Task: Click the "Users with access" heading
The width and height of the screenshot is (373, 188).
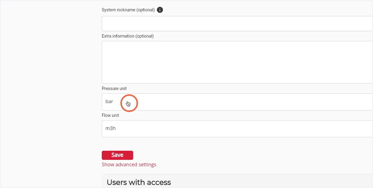Action: (139, 182)
